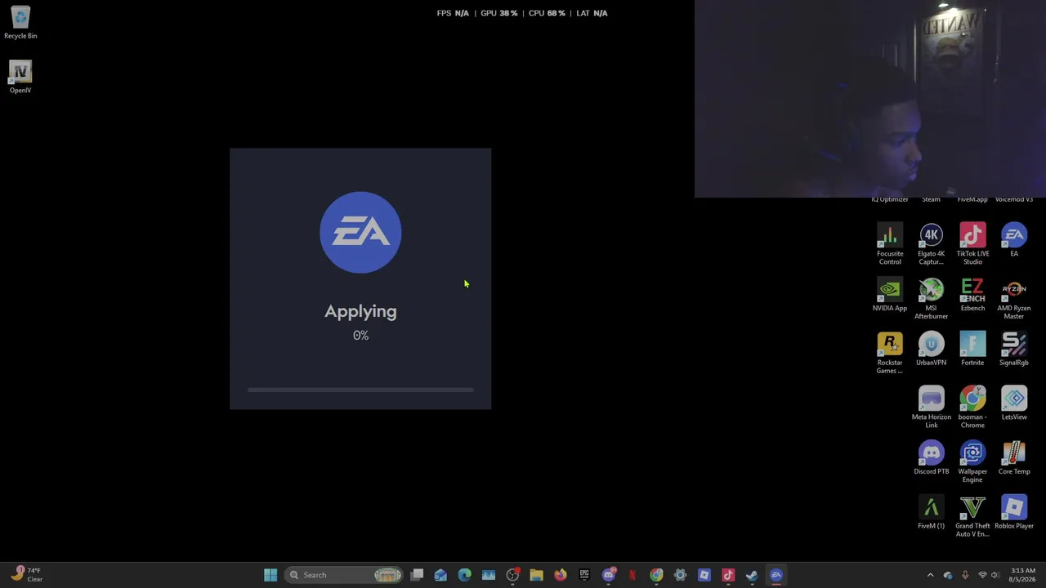The image size is (1046, 588).
Task: Open Task View from the taskbar
Action: (417, 575)
